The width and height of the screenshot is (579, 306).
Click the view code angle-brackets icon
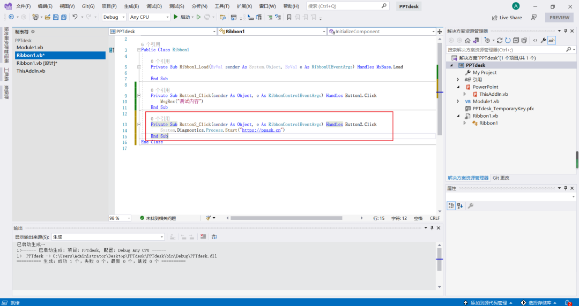coord(535,40)
